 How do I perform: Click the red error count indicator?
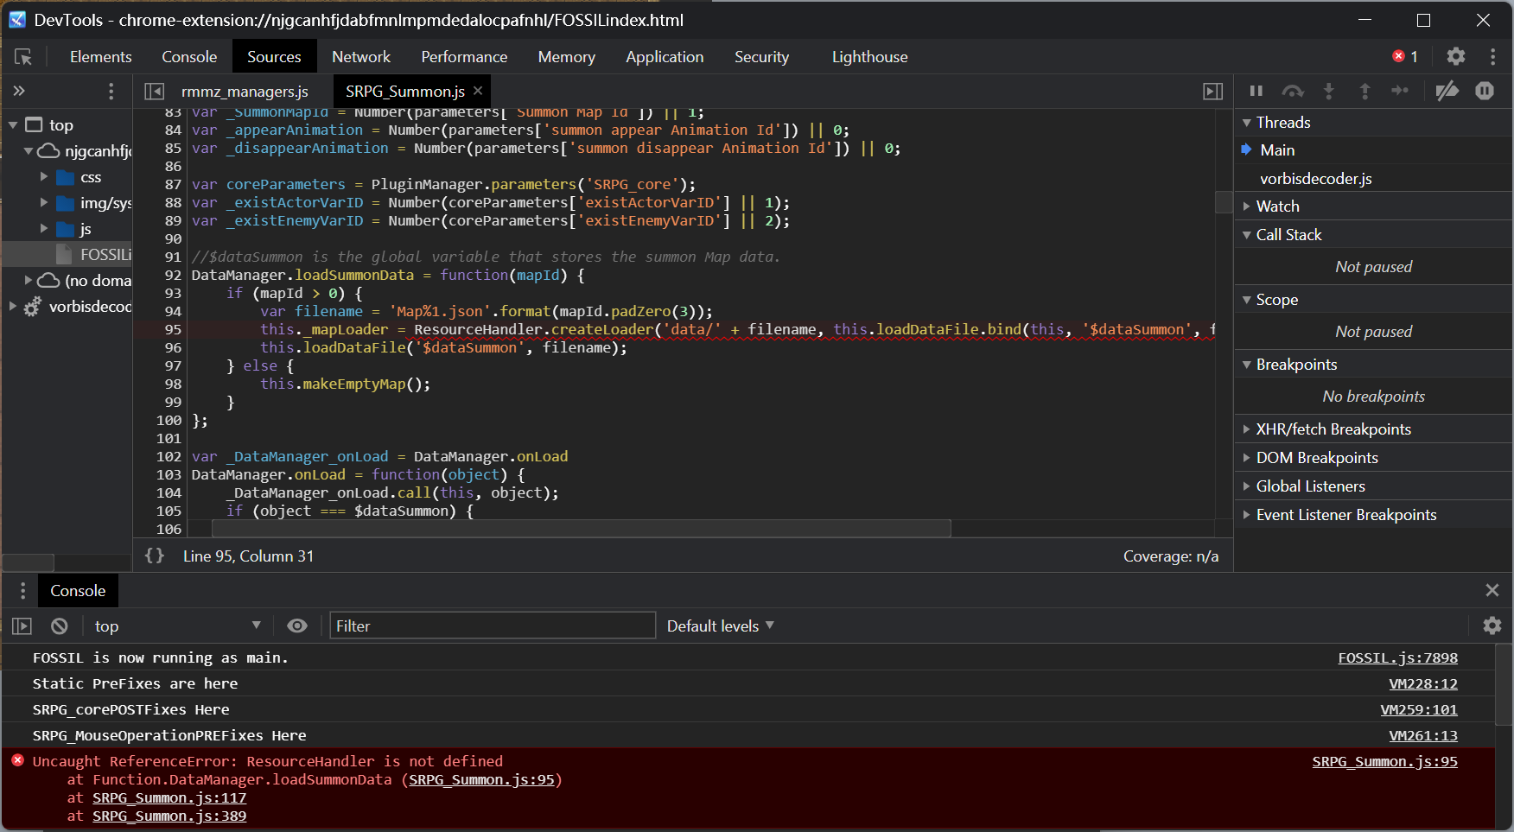tap(1405, 56)
